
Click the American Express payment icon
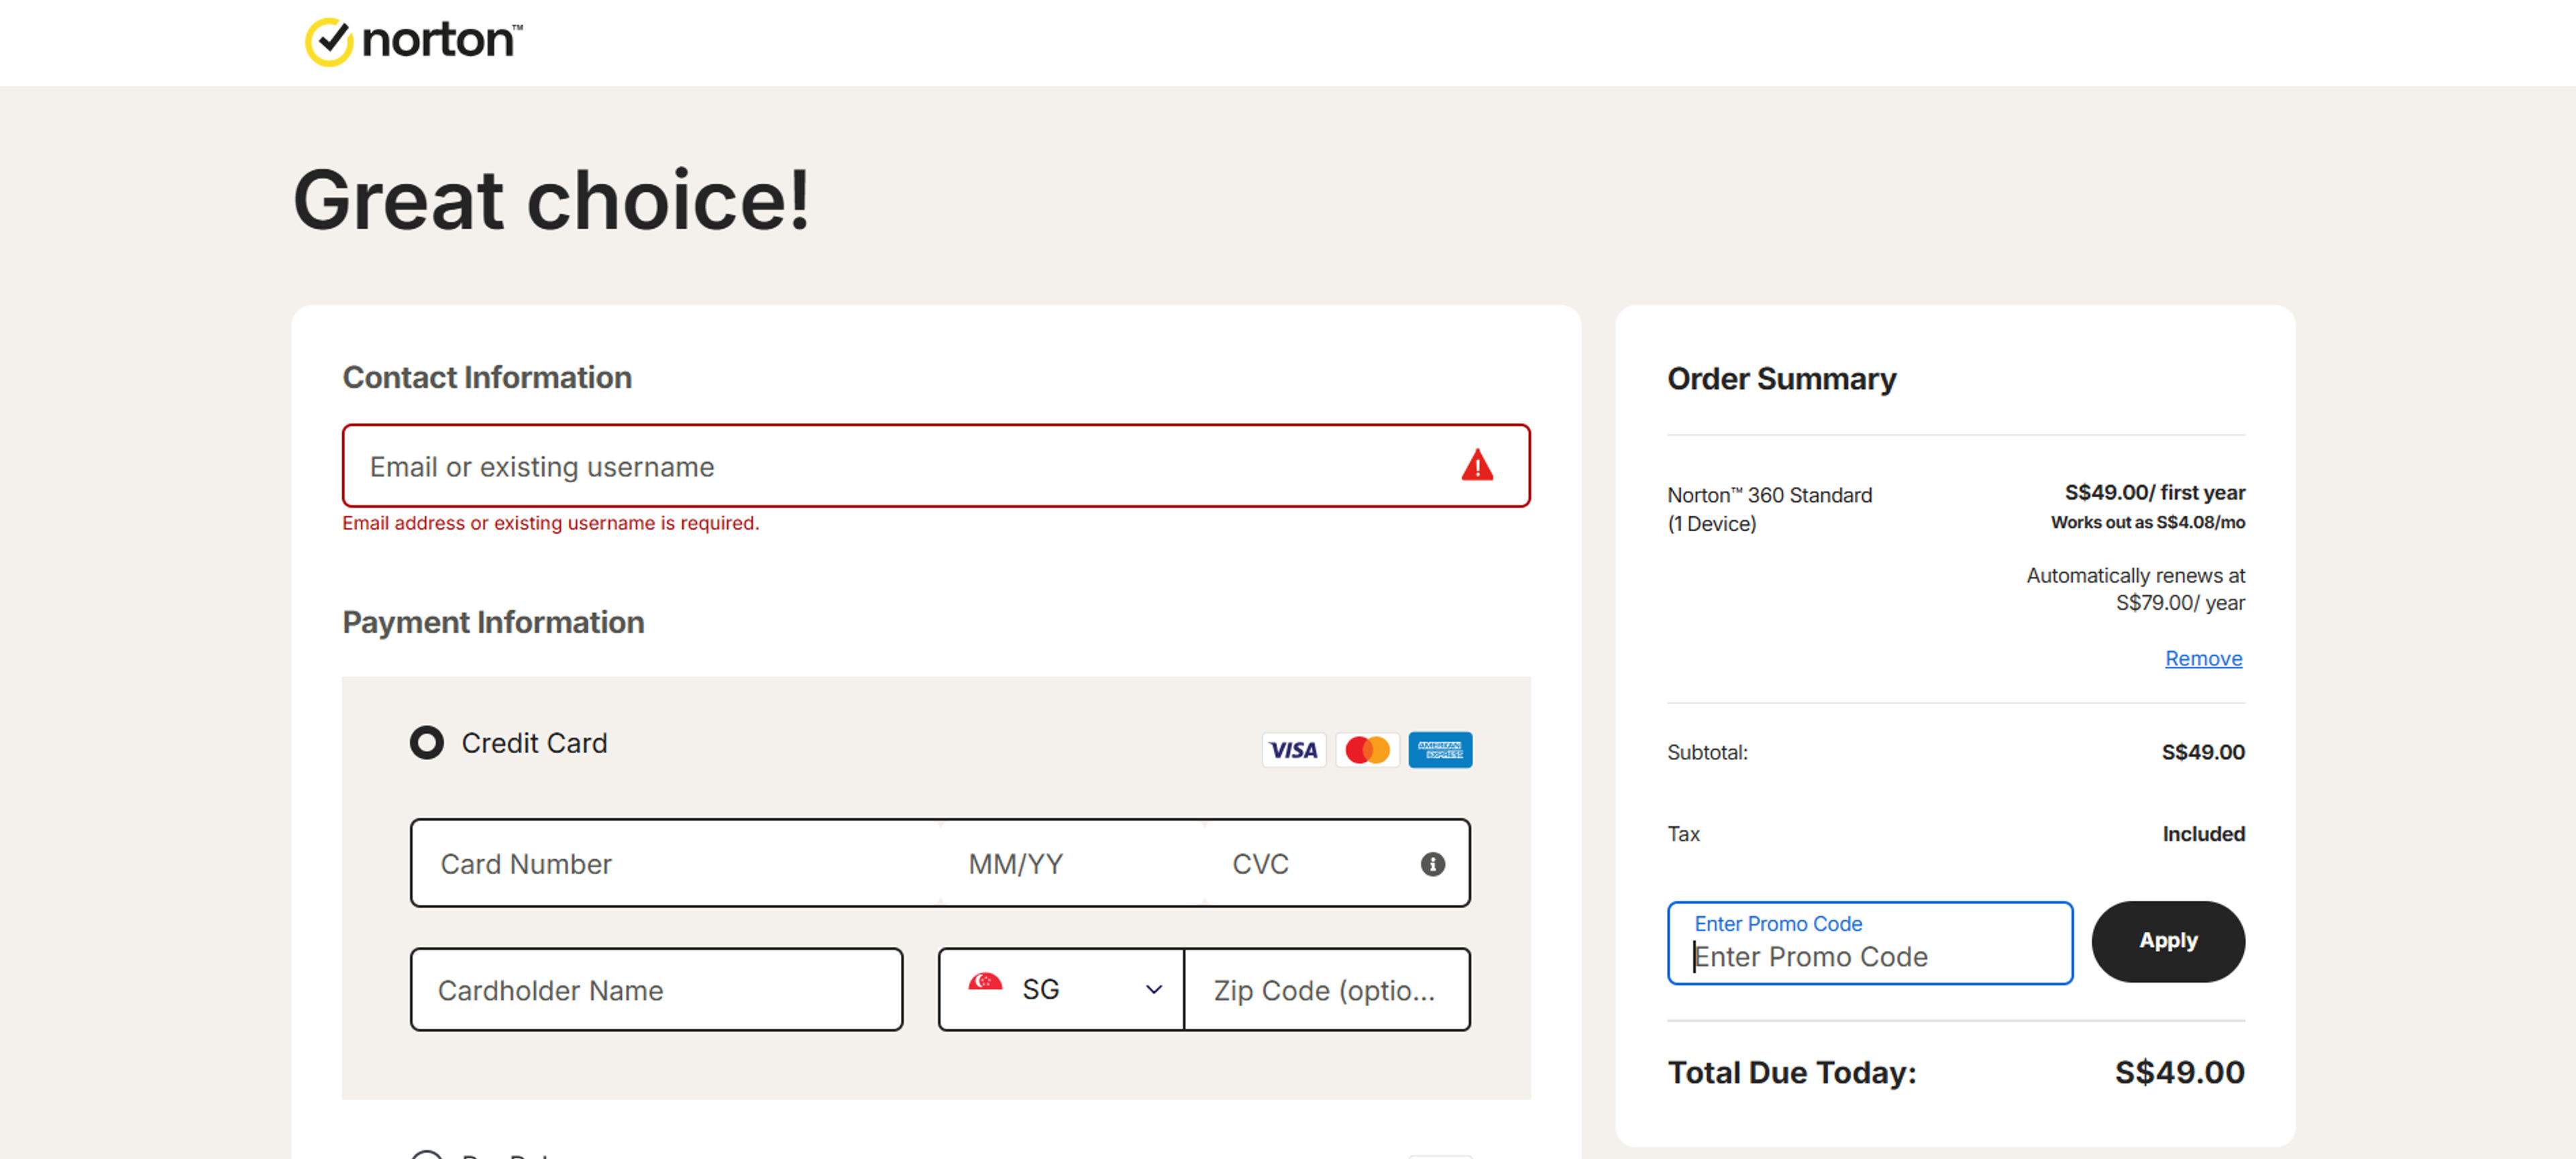pos(1440,750)
